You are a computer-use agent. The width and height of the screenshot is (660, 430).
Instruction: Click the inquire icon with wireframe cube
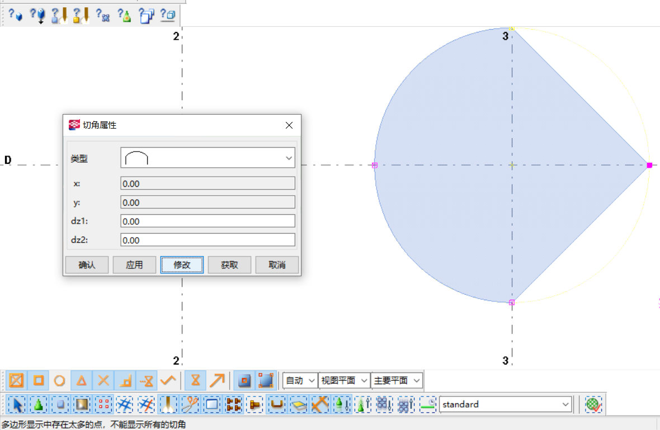click(x=168, y=15)
